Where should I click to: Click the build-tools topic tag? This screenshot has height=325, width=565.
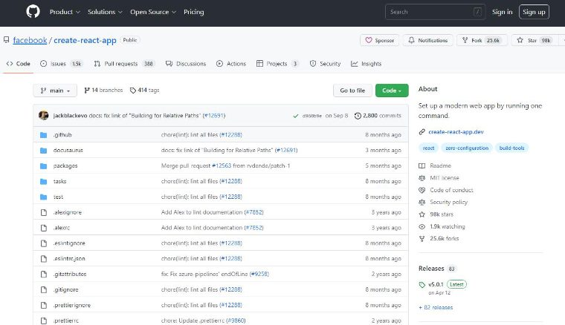pos(511,148)
